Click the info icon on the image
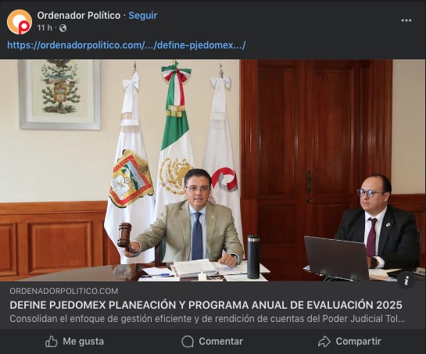 click(406, 280)
